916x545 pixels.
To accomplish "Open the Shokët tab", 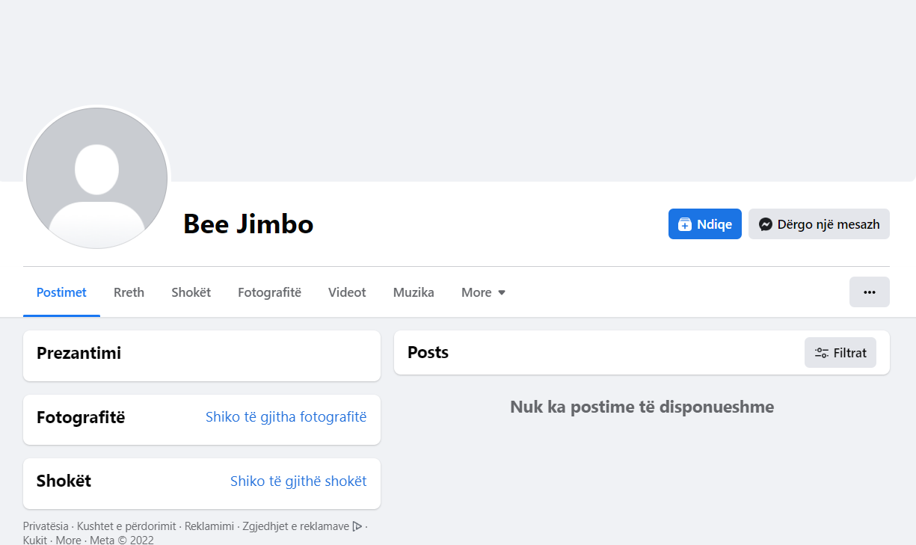I will tap(191, 292).
